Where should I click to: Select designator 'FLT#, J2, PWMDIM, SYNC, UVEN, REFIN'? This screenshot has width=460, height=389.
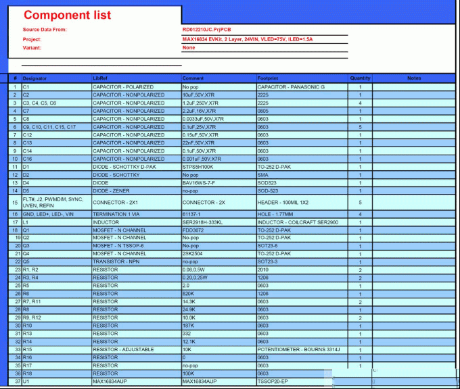(x=57, y=203)
